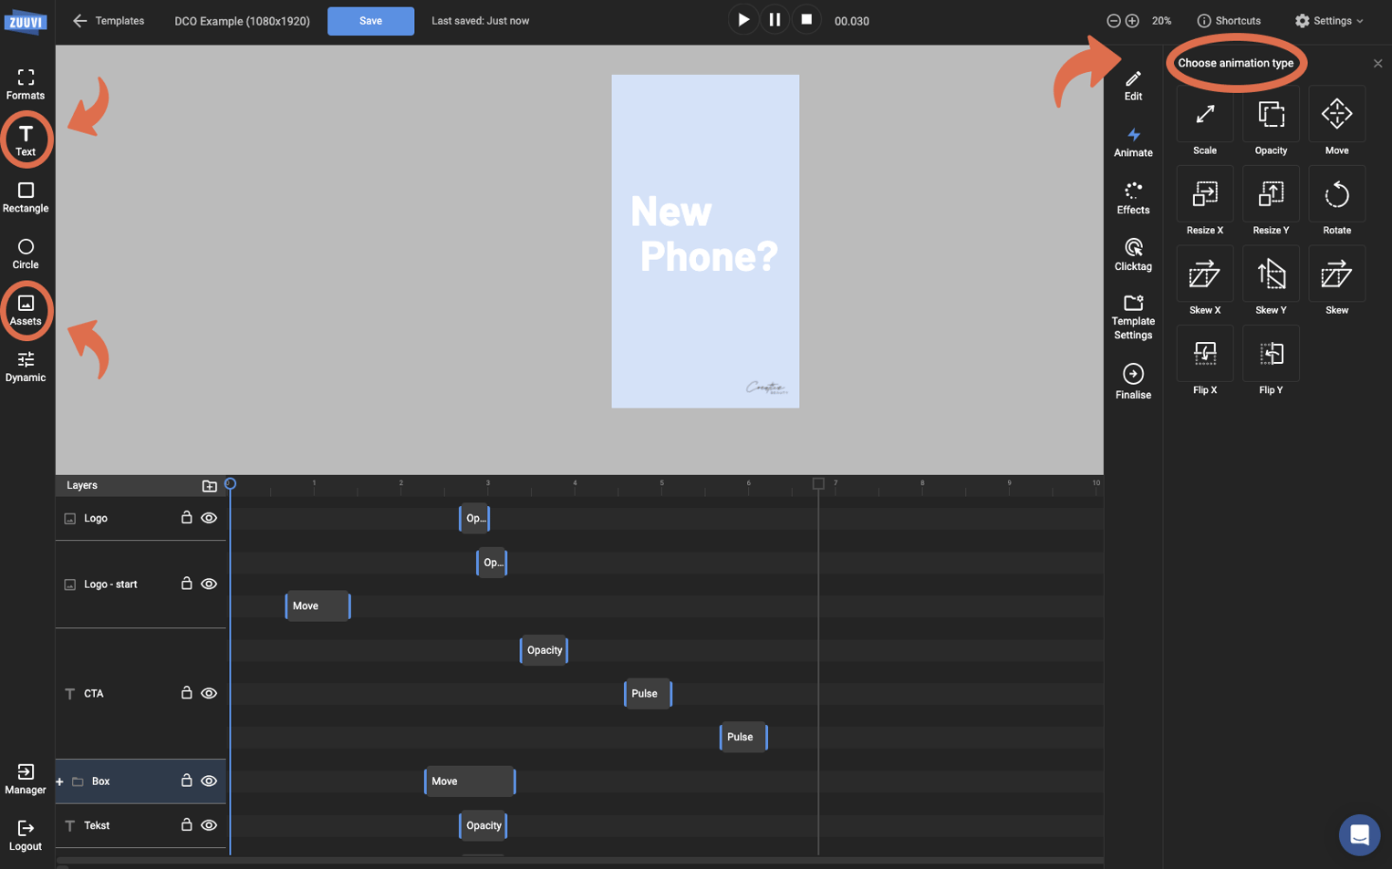Open Template Settings
Image resolution: width=1392 pixels, height=869 pixels.
1133,316
